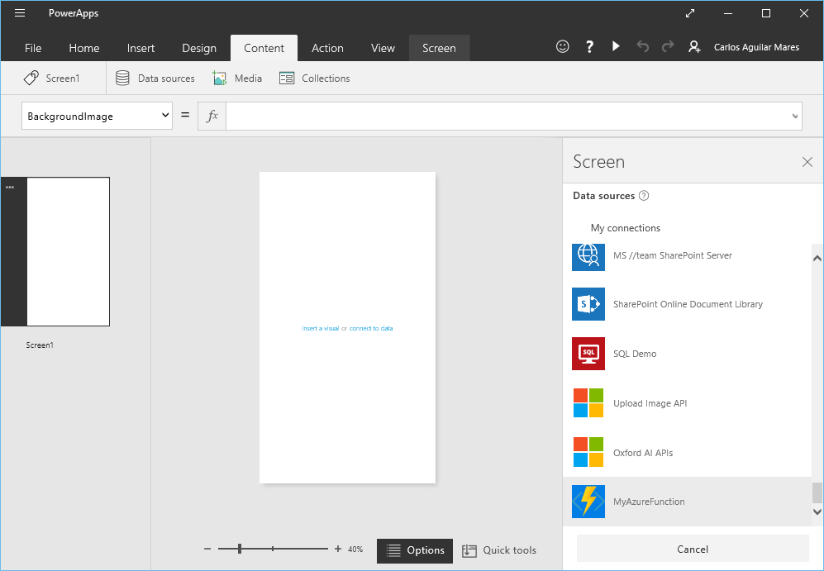Click the 'Insert a visual' link
This screenshot has width=824, height=571.
tap(321, 328)
